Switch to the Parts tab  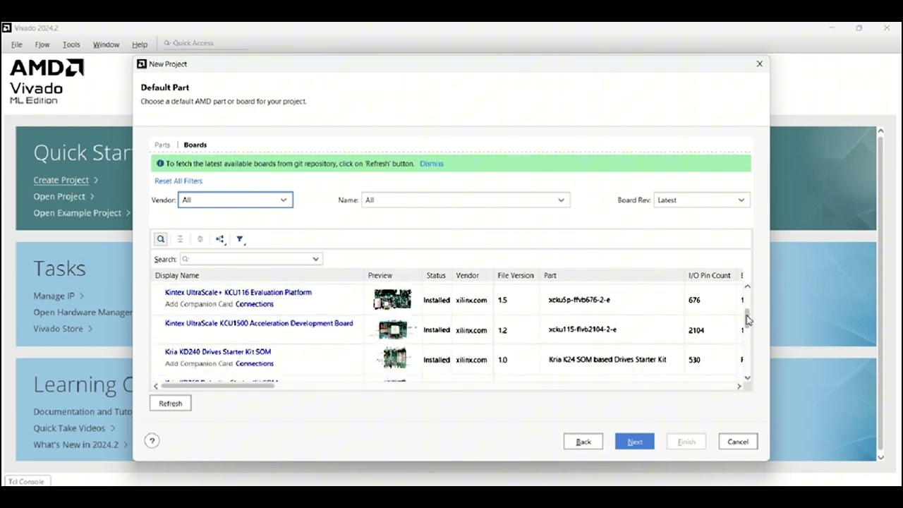click(x=162, y=145)
